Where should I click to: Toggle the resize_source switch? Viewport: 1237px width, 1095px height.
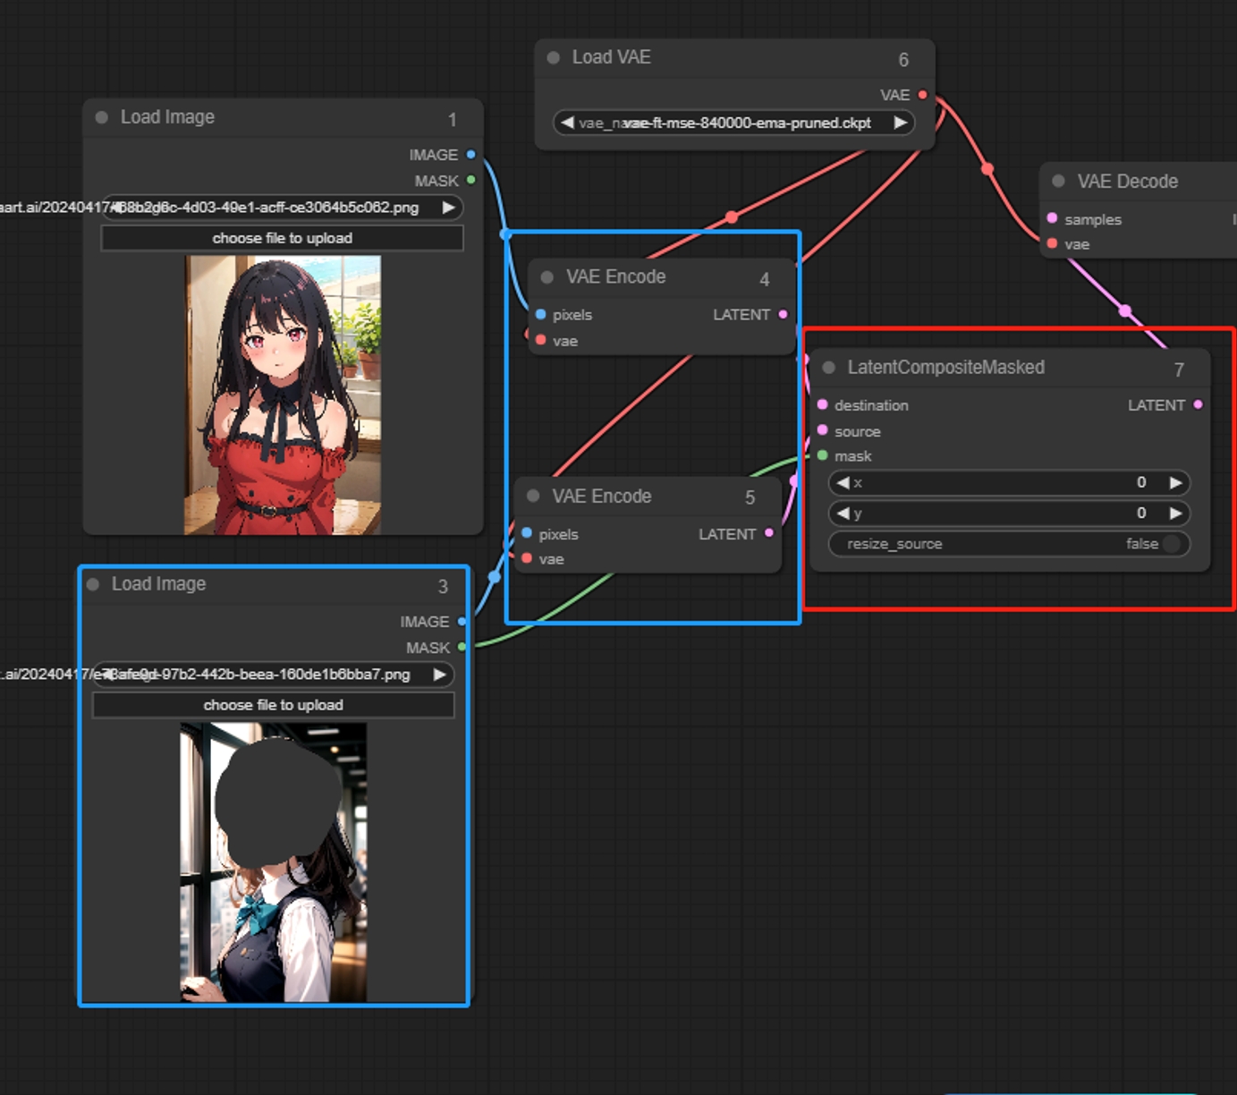[1171, 544]
